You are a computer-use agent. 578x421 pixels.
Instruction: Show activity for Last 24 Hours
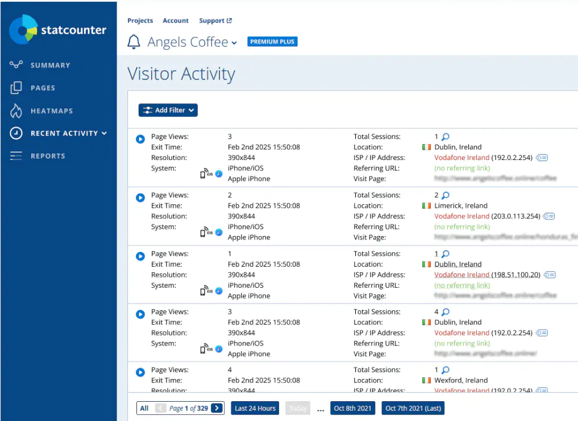[x=255, y=408]
